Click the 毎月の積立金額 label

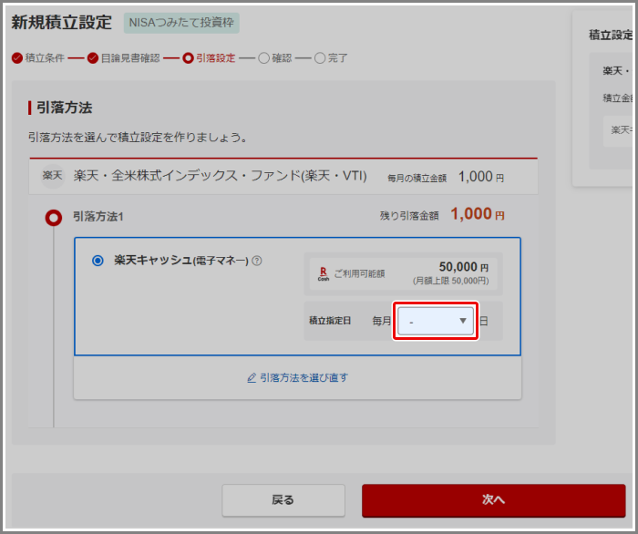(417, 178)
